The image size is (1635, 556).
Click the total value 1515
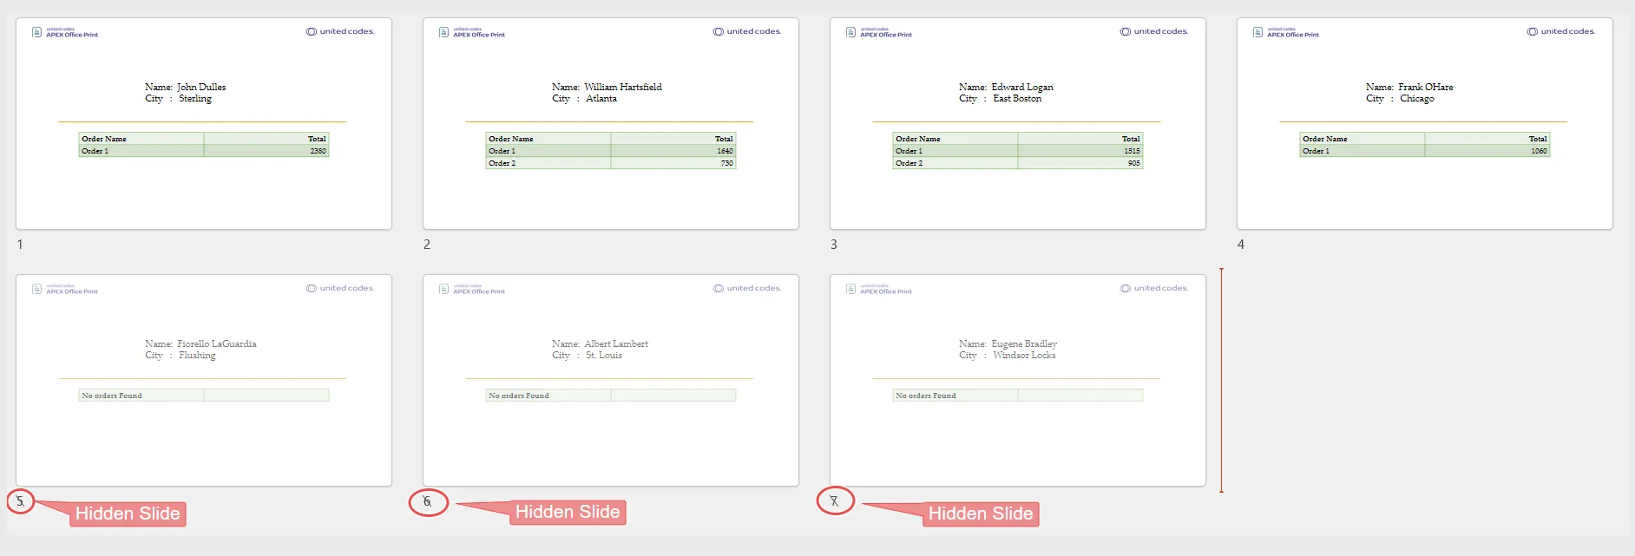pyautogui.click(x=1133, y=151)
